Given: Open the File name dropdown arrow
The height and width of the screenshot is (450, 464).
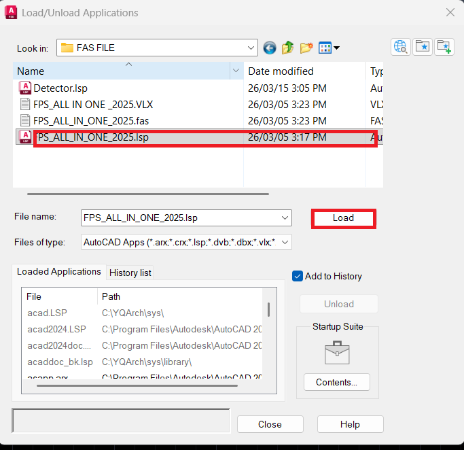Looking at the screenshot, I should [285, 218].
